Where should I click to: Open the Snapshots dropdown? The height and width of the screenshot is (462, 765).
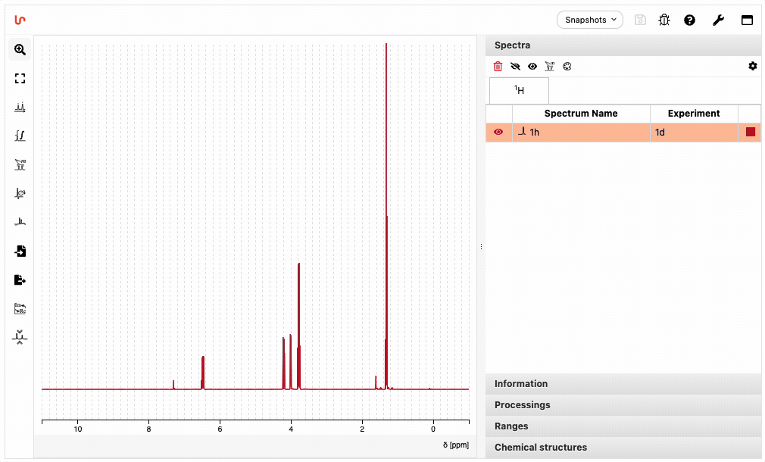[x=589, y=20]
